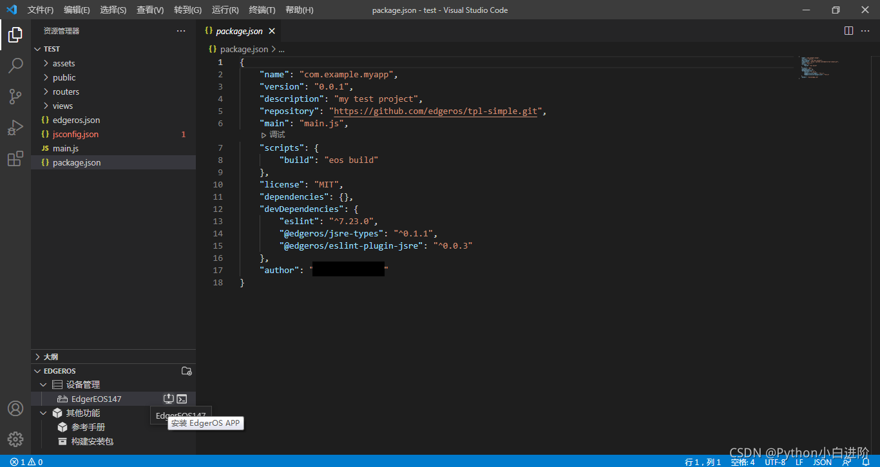Open the 参考手册 reference manual item
The width and height of the screenshot is (880, 467).
pos(113,427)
